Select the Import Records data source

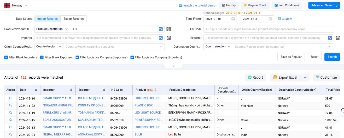47,19
